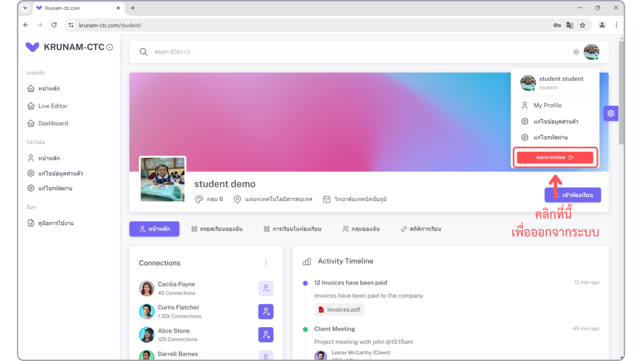Click the Alice Stone connection icon button

click(266, 335)
